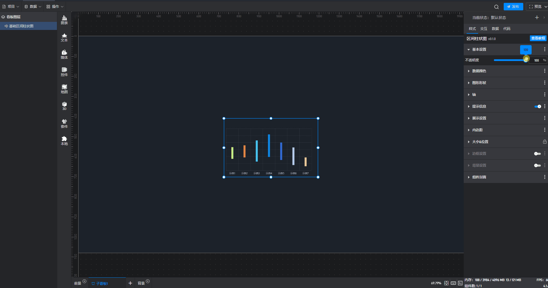This screenshot has height=288, width=548.
Task: Expand the 数据颜色 section
Action: (479, 71)
